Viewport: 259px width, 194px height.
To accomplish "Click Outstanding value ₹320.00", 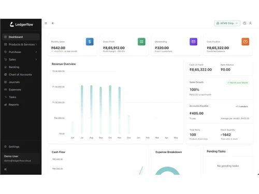I will tap(162, 48).
